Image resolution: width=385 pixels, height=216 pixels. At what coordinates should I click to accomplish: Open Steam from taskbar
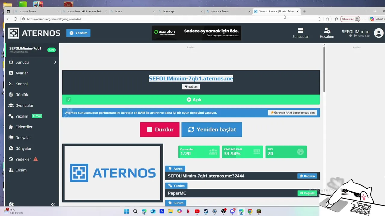click(206, 211)
